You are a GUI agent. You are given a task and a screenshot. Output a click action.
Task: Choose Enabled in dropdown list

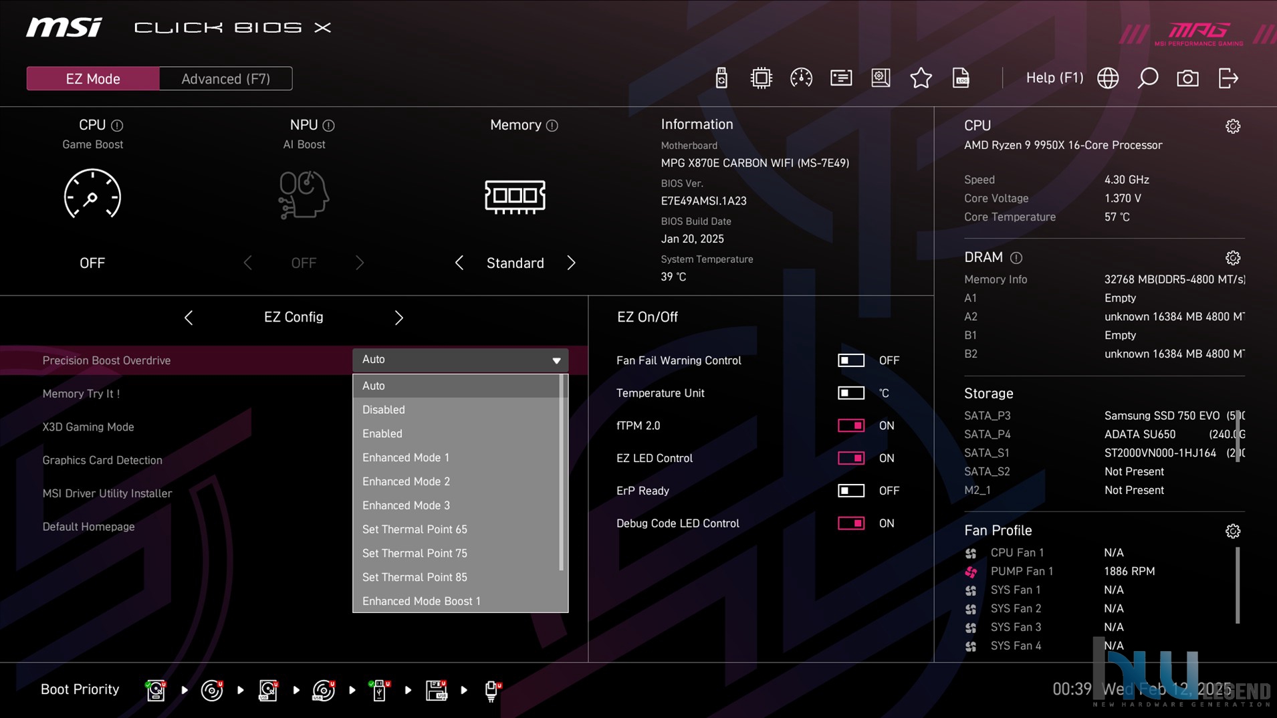click(456, 434)
